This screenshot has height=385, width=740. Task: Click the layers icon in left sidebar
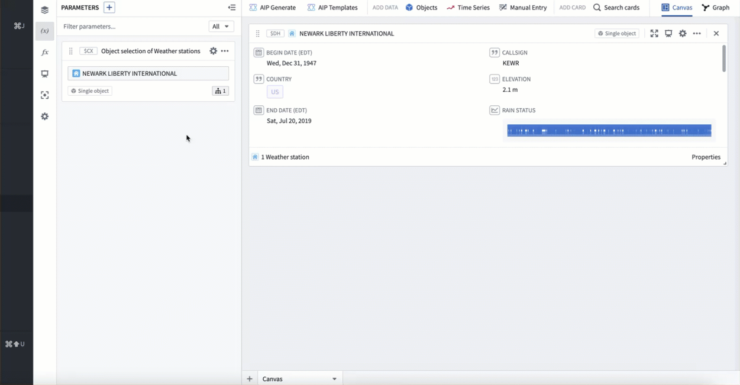[44, 9]
